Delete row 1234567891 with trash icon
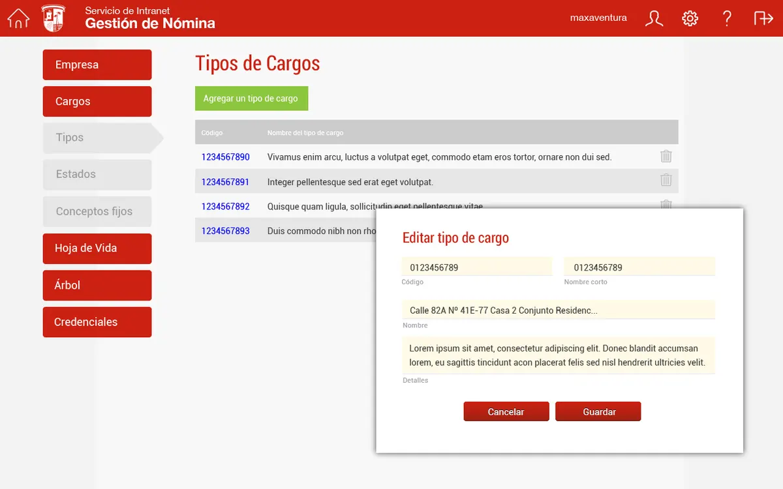Viewport: 783px width, 489px height. pos(666,181)
